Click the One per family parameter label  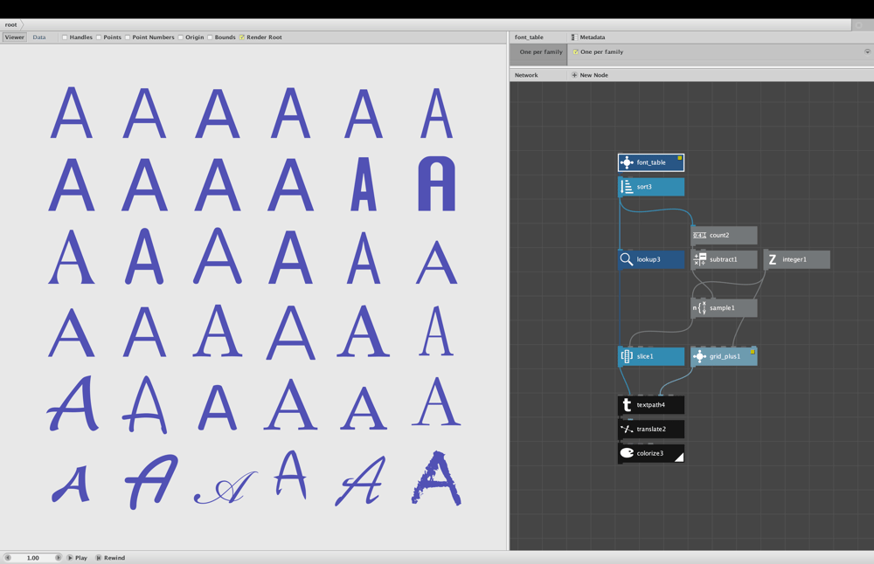coord(541,52)
